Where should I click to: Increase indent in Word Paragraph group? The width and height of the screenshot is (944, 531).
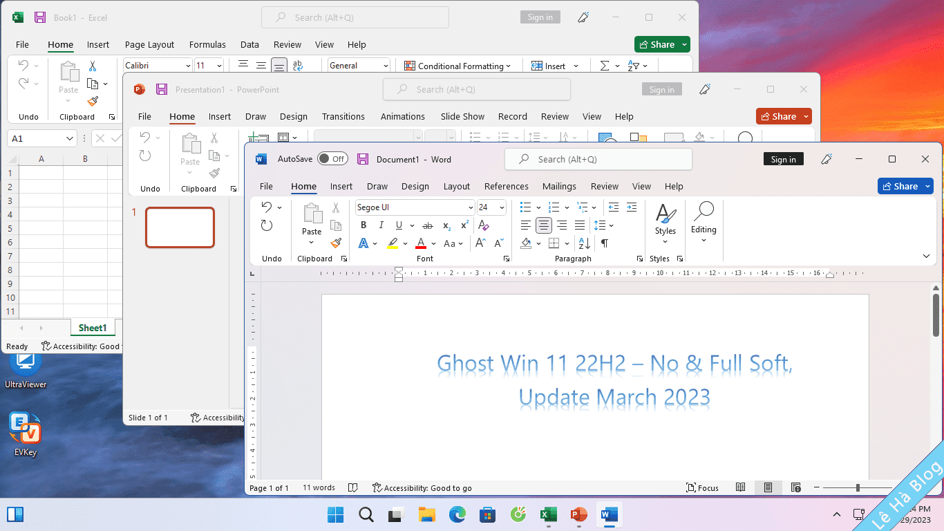click(632, 207)
